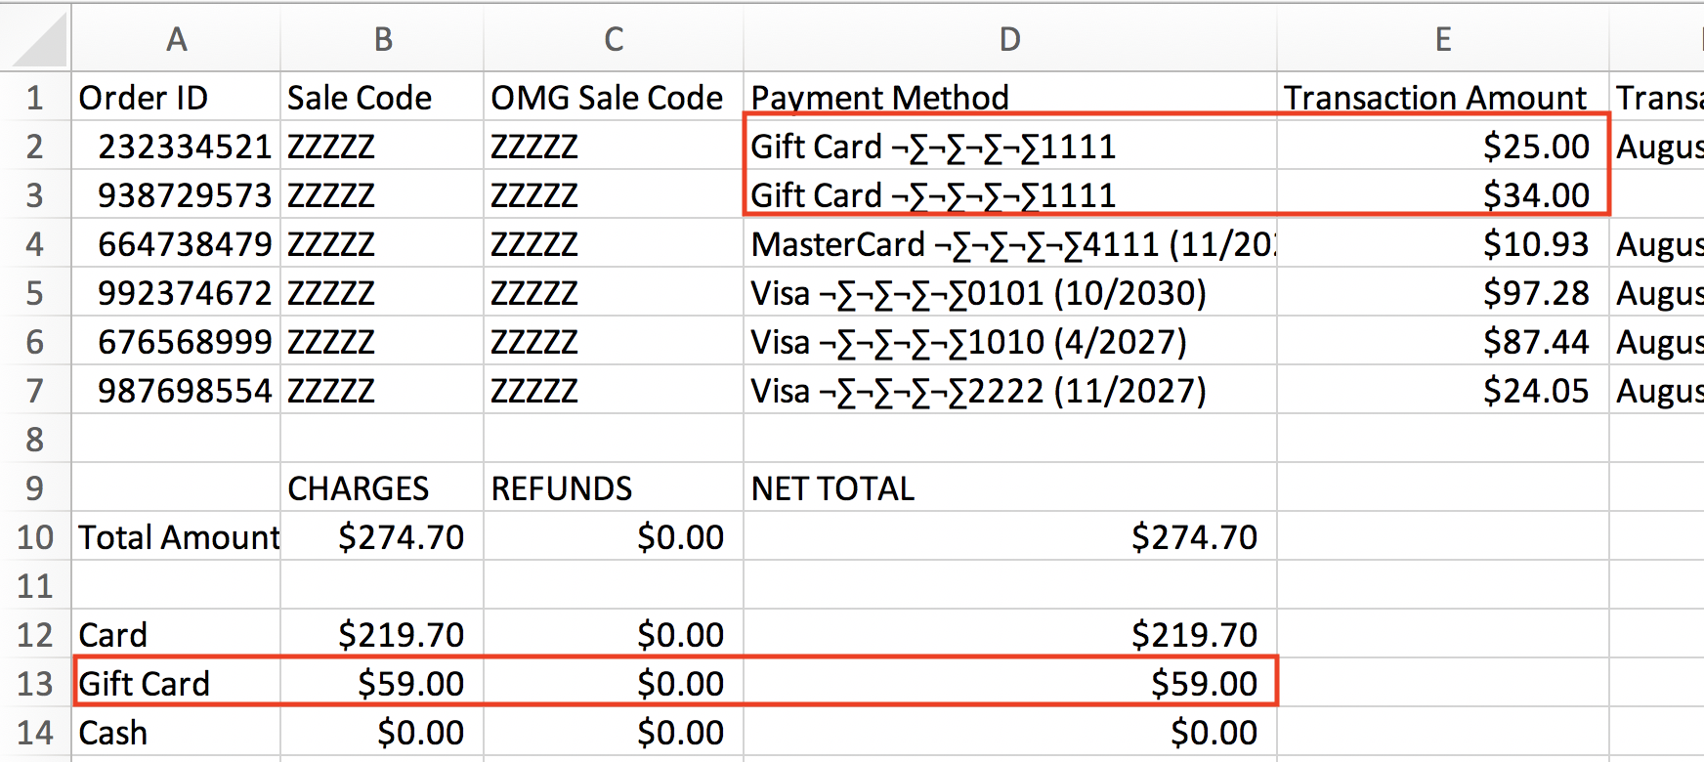
Task: Select the Visa 0101 payment cell
Action: [x=1010, y=292]
